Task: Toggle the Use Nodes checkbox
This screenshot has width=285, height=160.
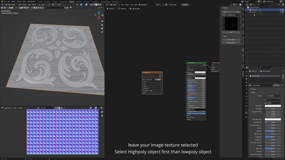Action: (x=139, y=5)
